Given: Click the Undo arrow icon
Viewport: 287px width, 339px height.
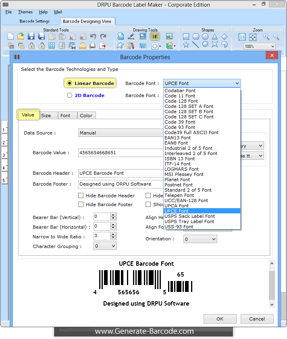Looking at the screenshot, I should (x=93, y=37).
